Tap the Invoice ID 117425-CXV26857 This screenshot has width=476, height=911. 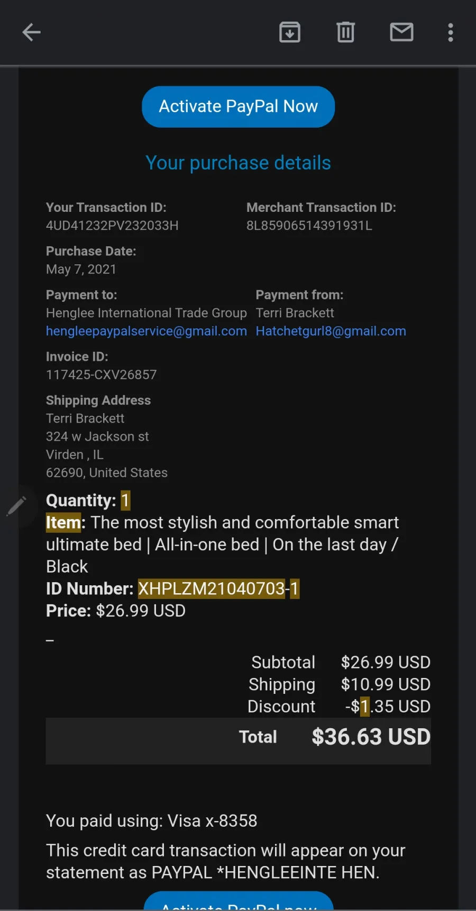click(x=102, y=375)
